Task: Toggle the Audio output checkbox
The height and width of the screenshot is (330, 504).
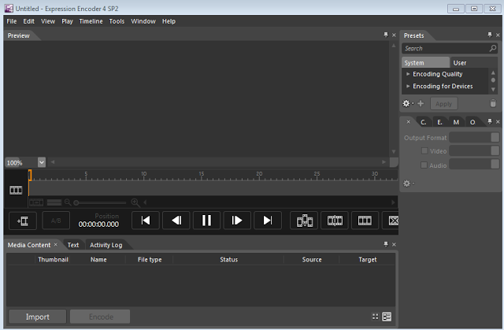Action: click(424, 165)
